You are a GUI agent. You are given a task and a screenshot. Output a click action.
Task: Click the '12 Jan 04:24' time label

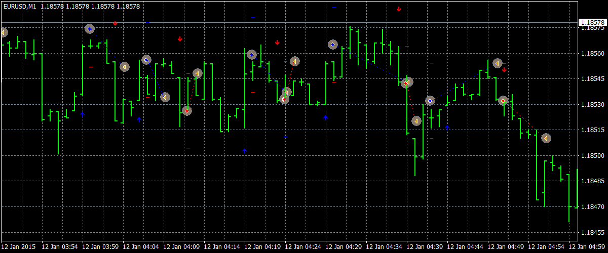[302, 247]
